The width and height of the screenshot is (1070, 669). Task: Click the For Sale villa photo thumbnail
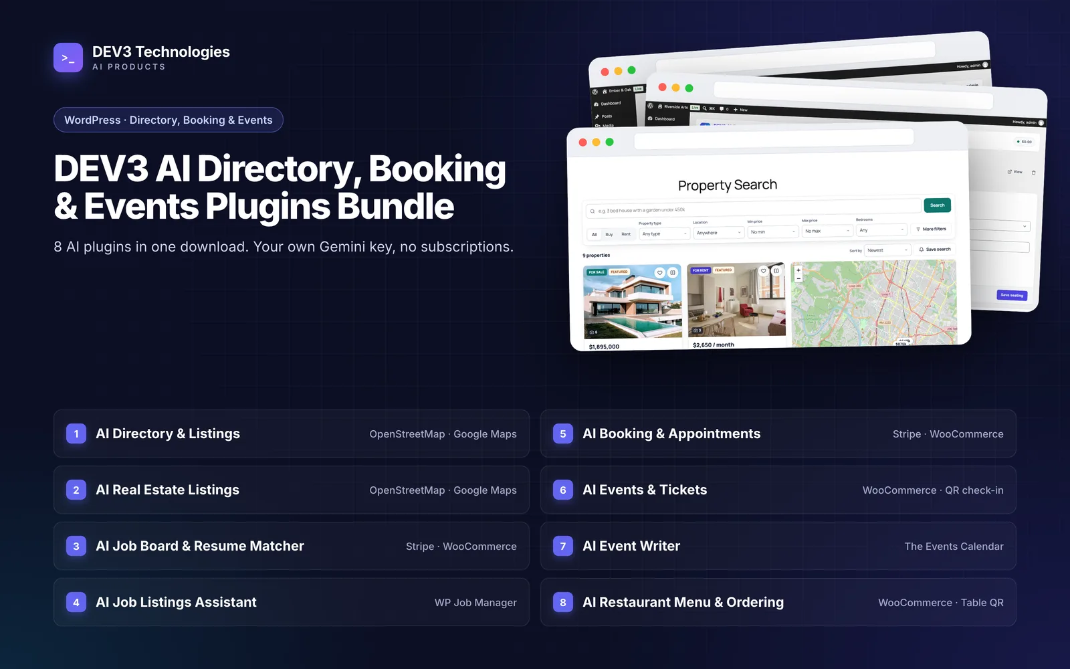coord(633,301)
